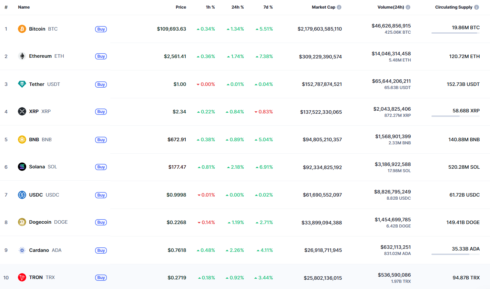Click TRON market cap $25,802,136,015
Screen dimensions: 490x289
point(323,278)
